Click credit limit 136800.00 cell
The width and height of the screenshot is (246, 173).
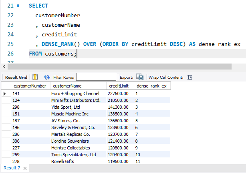(120, 121)
